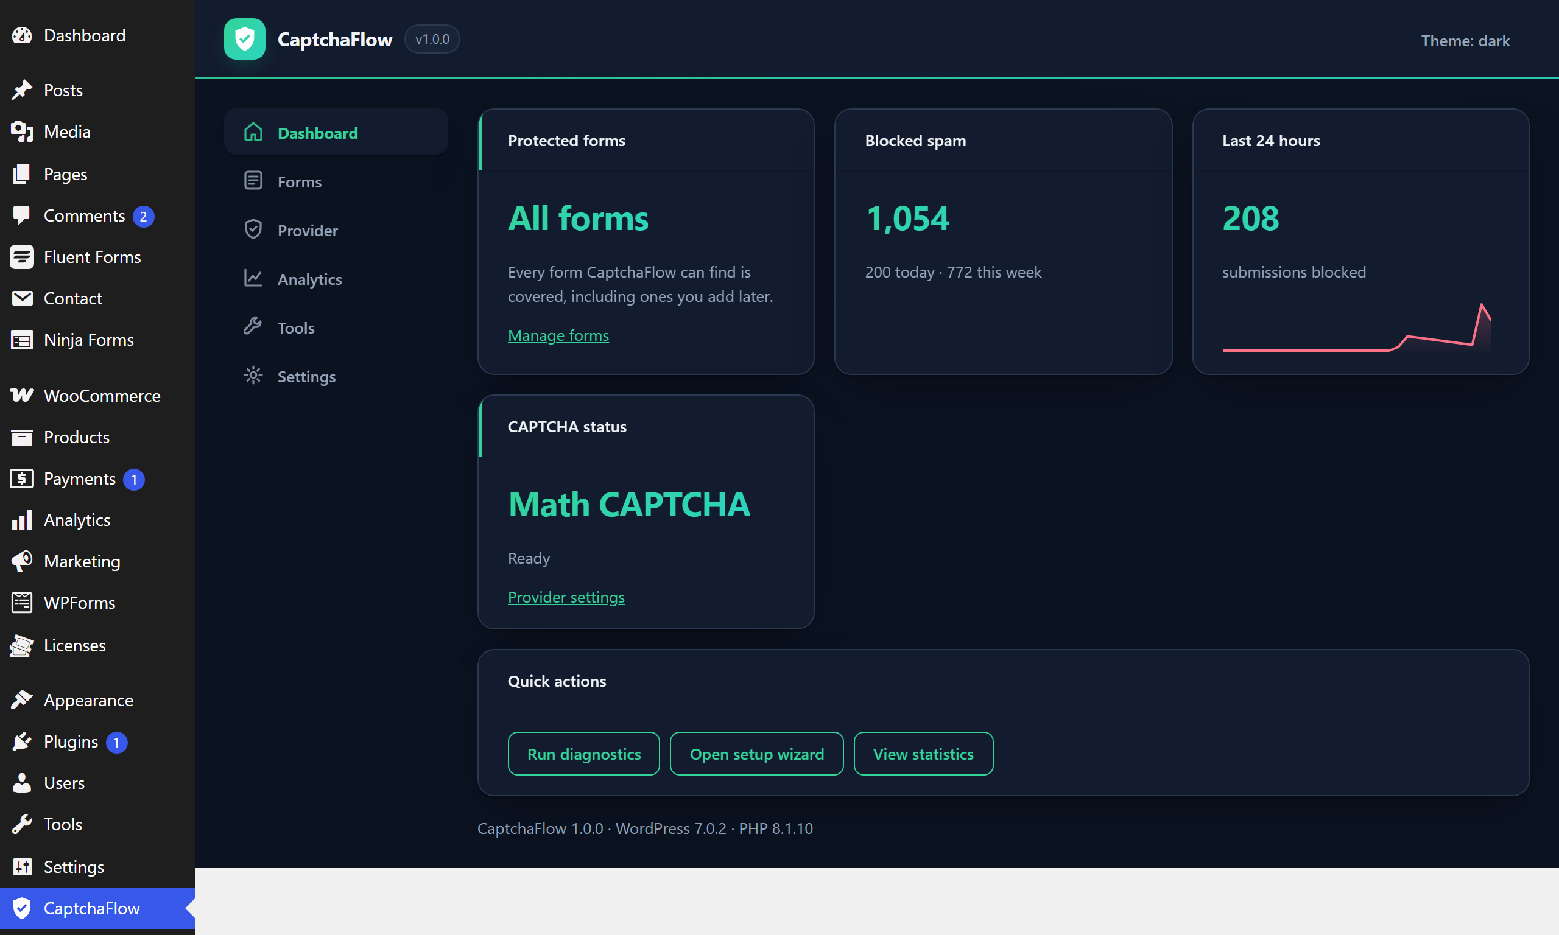Click the Fluent Forms icon
The height and width of the screenshot is (935, 1559).
coord(22,257)
